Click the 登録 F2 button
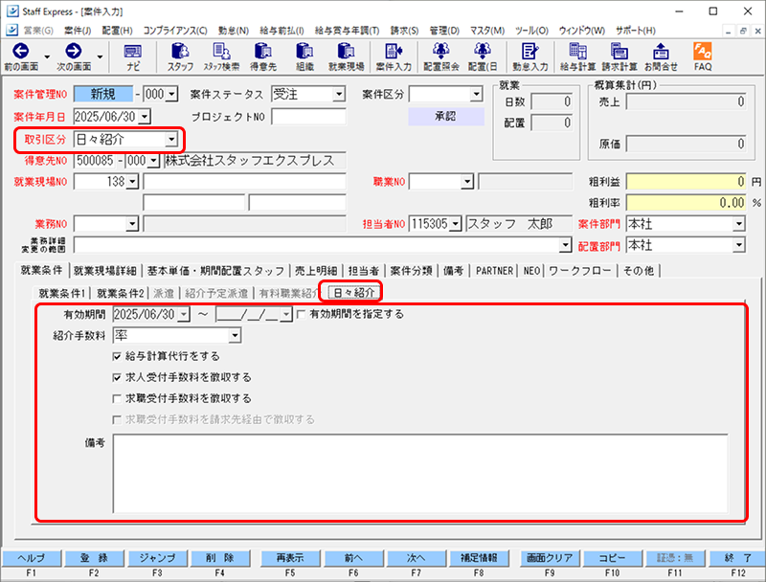The width and height of the screenshot is (766, 582). pos(94,557)
